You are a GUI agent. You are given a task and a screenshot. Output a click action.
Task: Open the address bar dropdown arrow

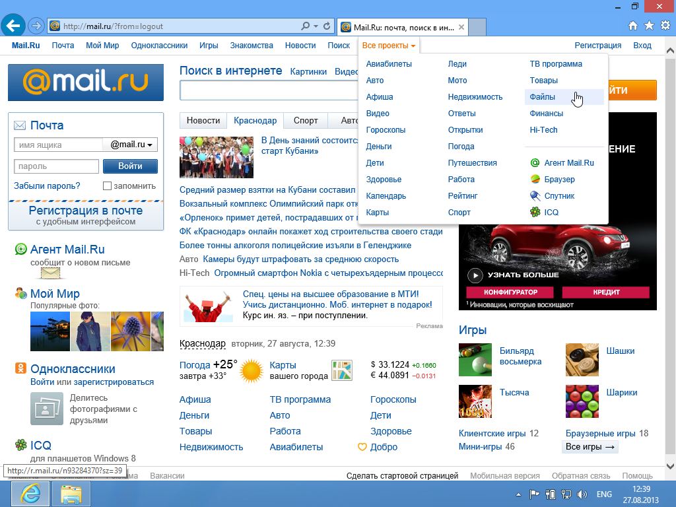coord(316,26)
